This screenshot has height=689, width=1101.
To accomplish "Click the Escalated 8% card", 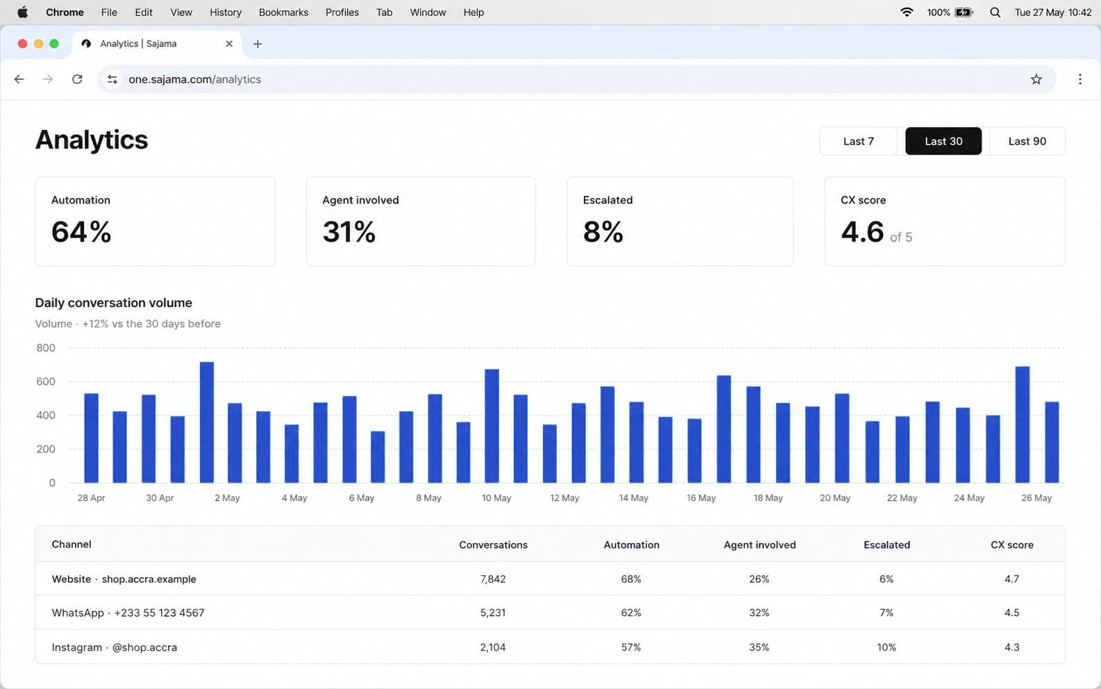I will (x=680, y=221).
